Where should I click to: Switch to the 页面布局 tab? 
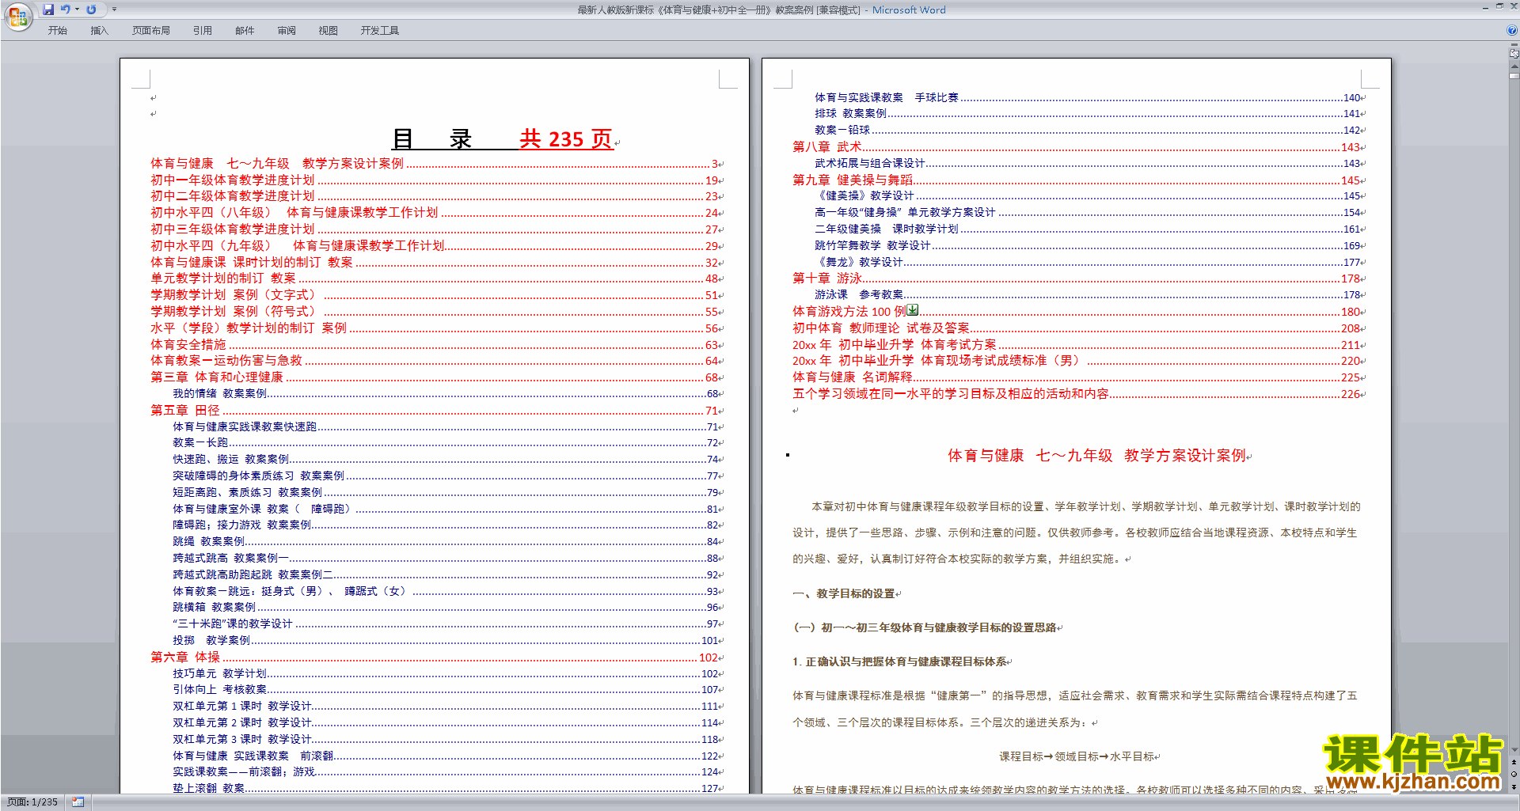[150, 30]
